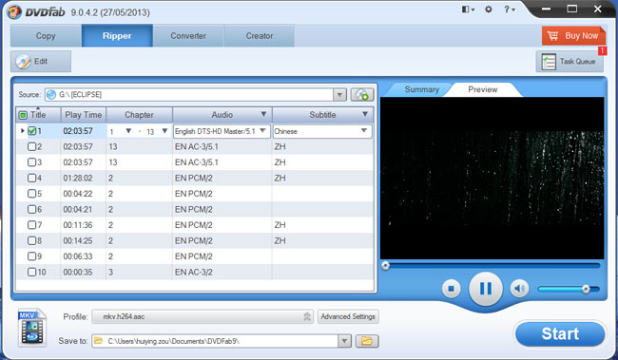Check title 4 checkbox

click(x=32, y=178)
